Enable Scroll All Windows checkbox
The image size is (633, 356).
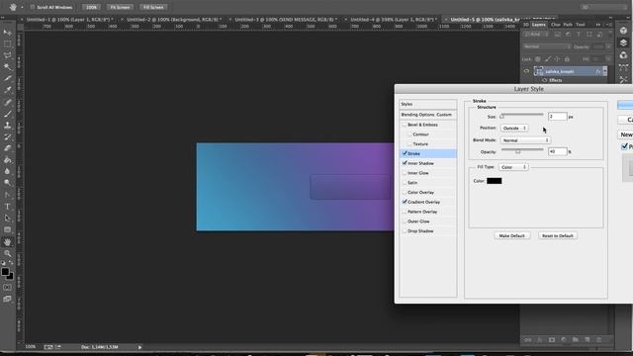coord(33,7)
